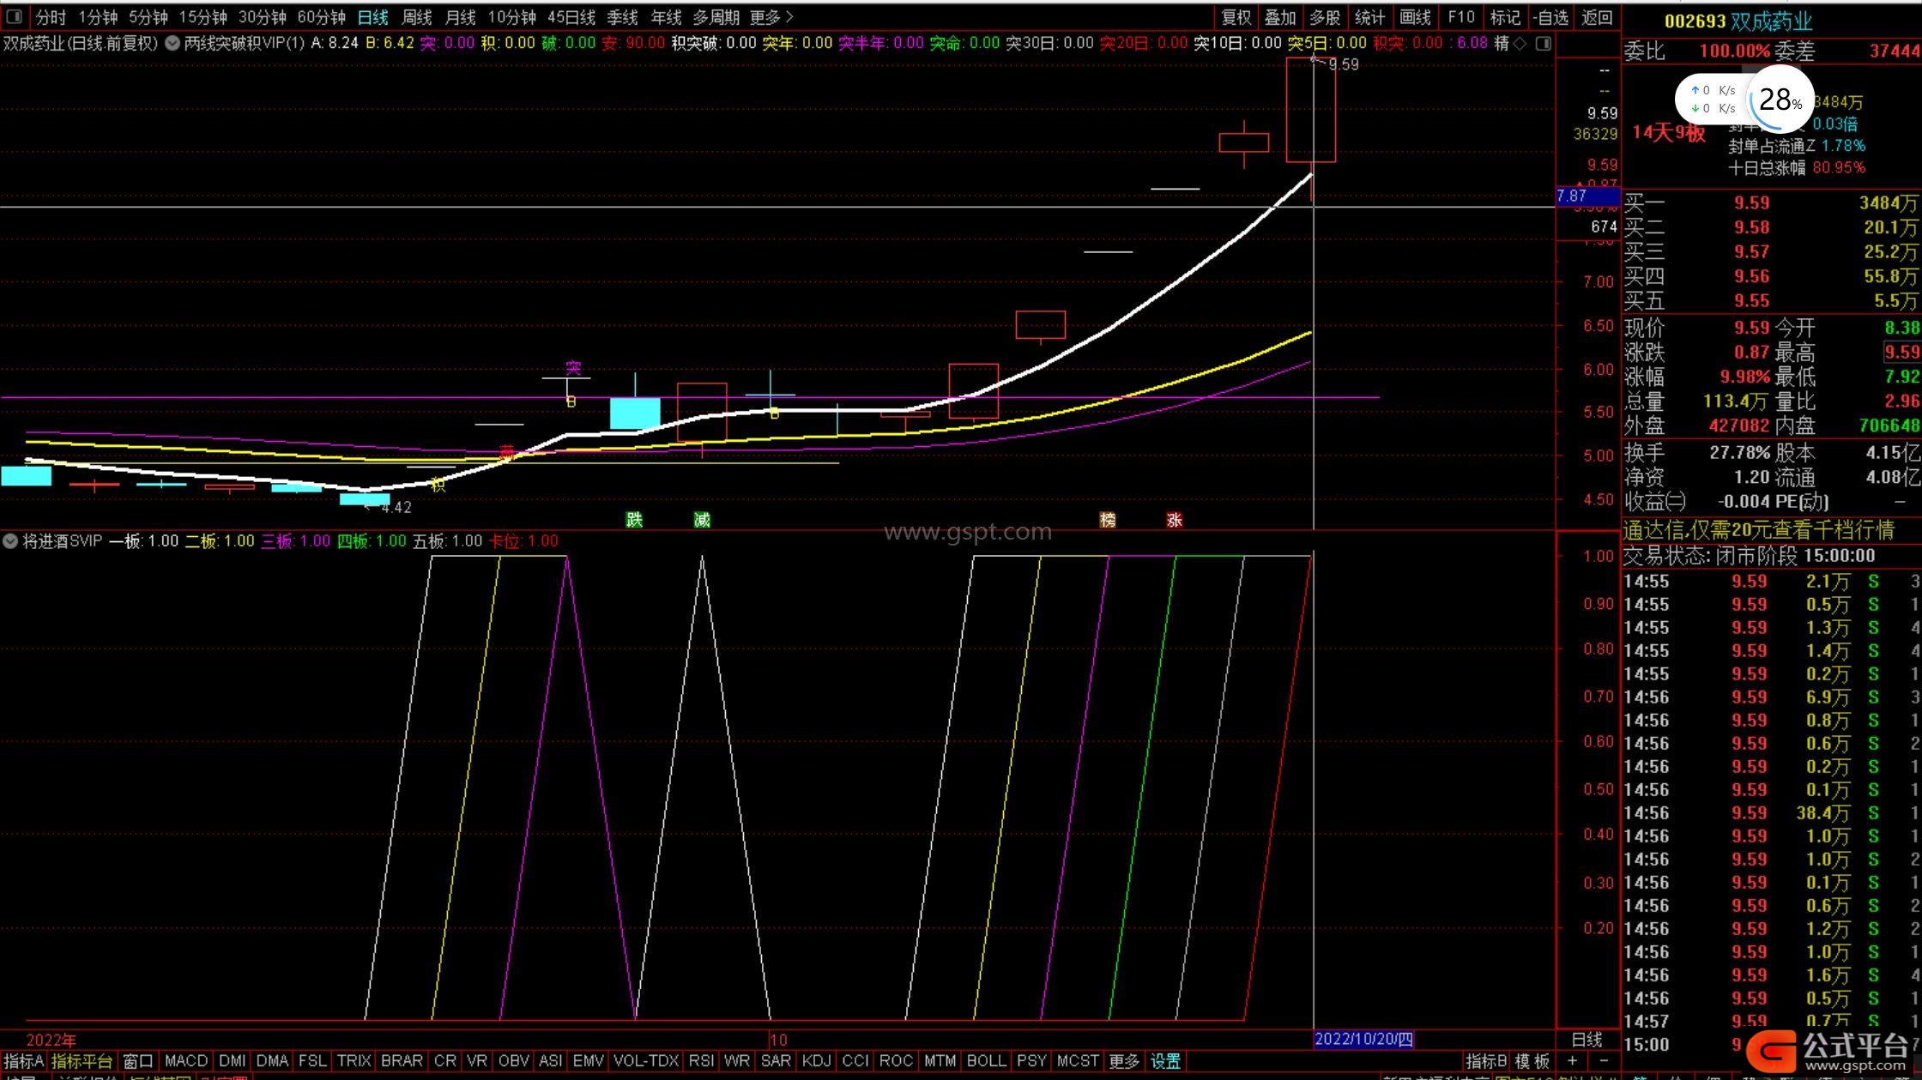Switch sub-chart to TRIX indicator
Screen dimensions: 1922x1080
tap(354, 1061)
